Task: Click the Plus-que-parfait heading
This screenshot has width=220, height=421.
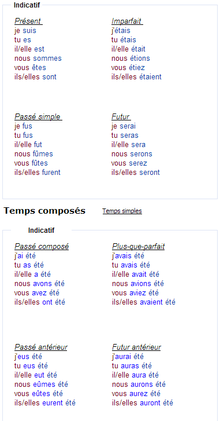Action: [139, 247]
